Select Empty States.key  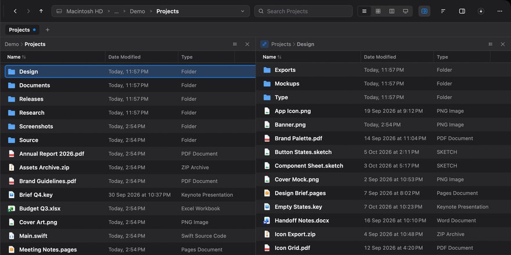[x=384, y=206]
